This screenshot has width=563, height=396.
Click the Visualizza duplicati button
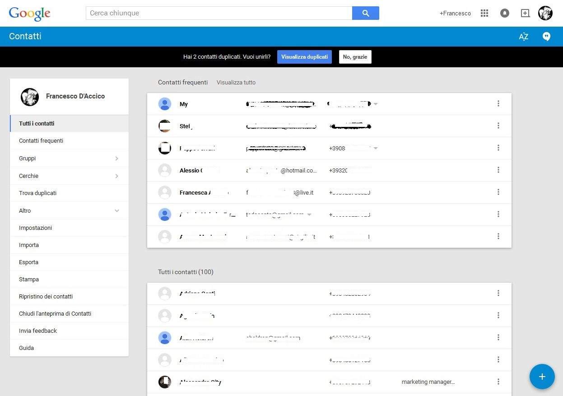pyautogui.click(x=304, y=57)
